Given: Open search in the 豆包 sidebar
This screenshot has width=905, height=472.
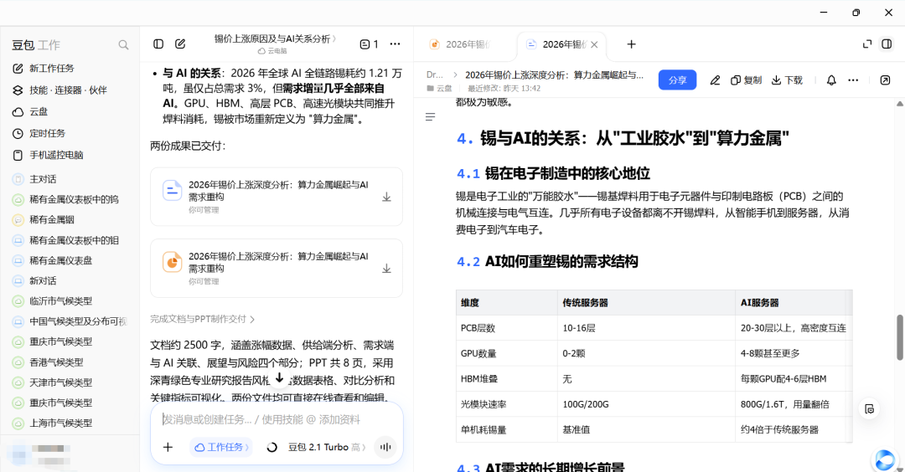Looking at the screenshot, I should tap(123, 45).
